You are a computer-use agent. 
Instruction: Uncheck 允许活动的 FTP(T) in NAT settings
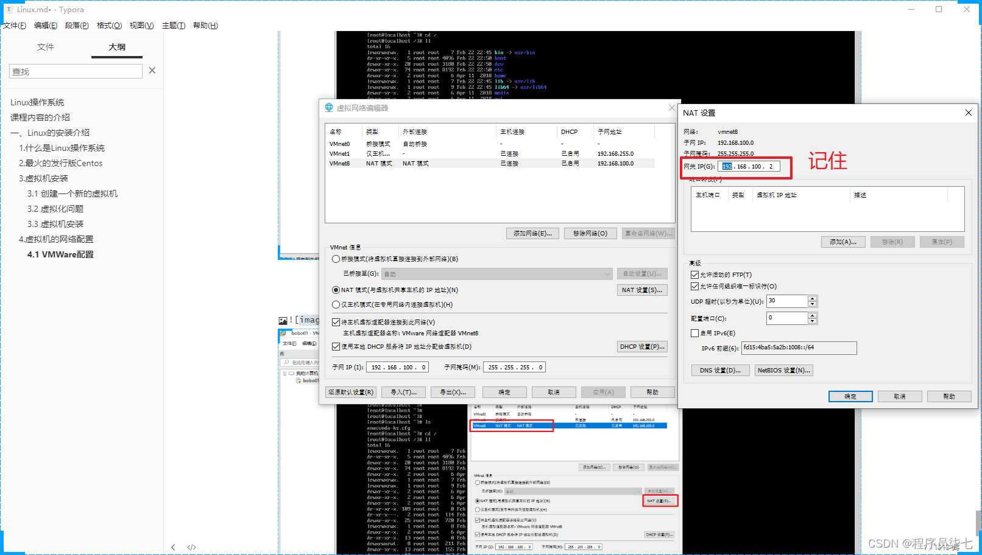coord(695,274)
